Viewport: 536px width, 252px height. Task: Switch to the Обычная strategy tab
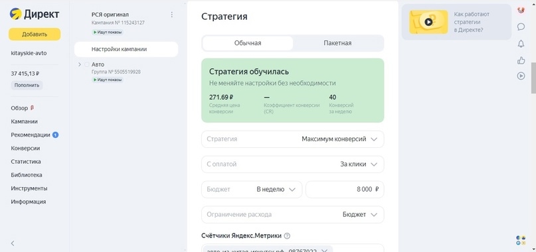[248, 43]
